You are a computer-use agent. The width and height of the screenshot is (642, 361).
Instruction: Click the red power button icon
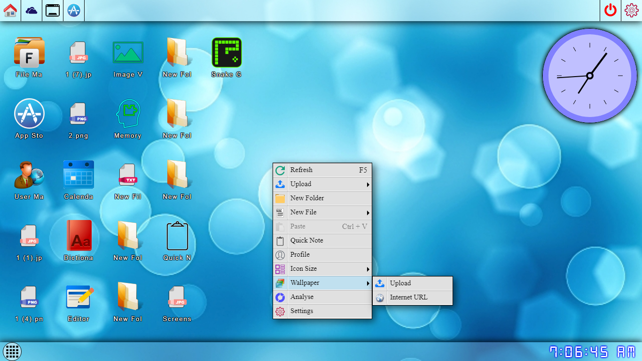611,10
